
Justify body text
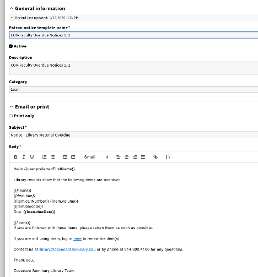[143, 157]
